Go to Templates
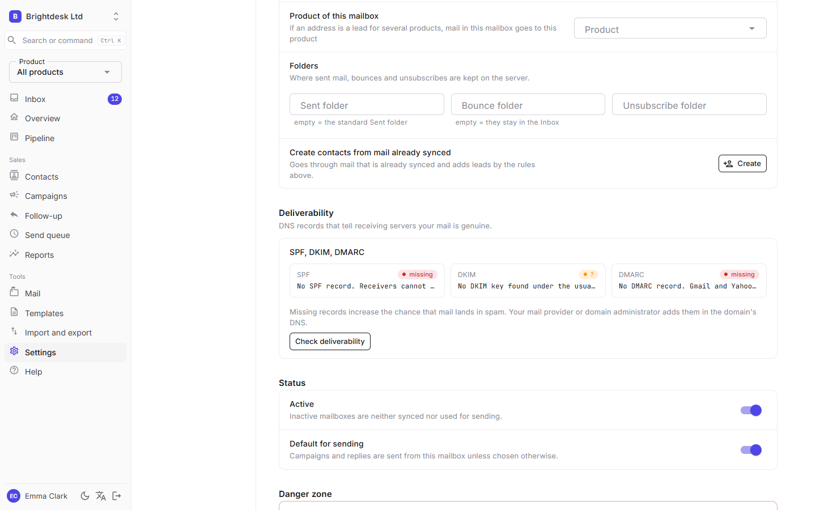This screenshot has height=510, width=816. [x=65, y=313]
